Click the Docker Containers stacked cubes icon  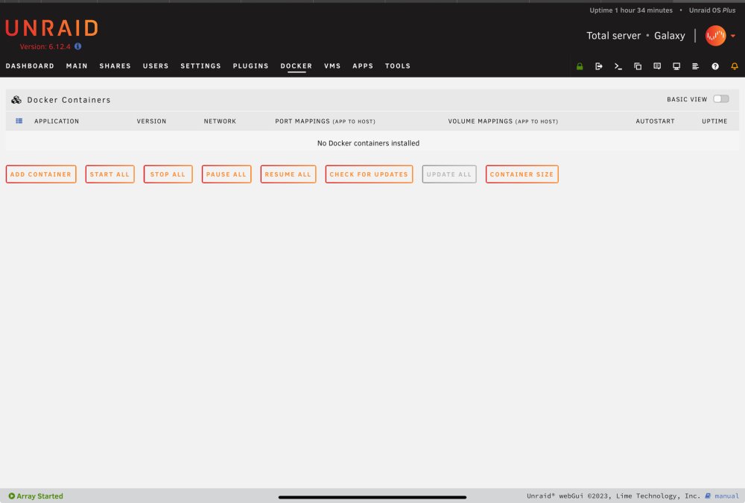(x=16, y=99)
